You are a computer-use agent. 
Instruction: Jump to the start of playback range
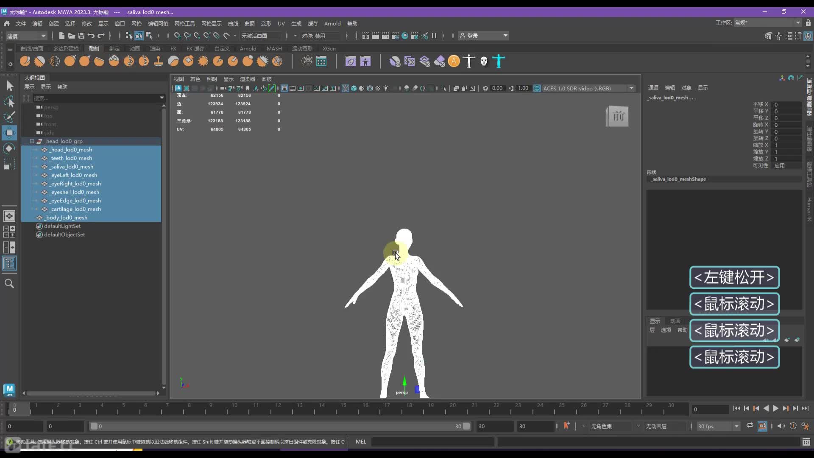(x=736, y=408)
